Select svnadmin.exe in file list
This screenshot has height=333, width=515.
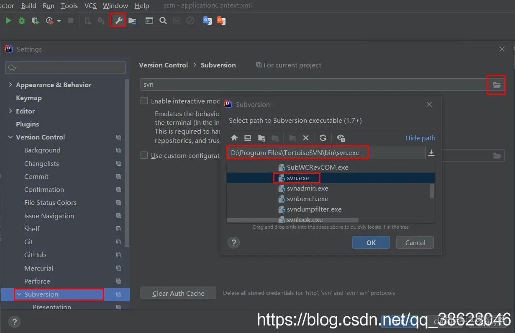tap(307, 188)
